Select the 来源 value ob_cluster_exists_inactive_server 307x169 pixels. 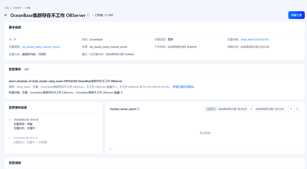pyautogui.click(x=109, y=47)
